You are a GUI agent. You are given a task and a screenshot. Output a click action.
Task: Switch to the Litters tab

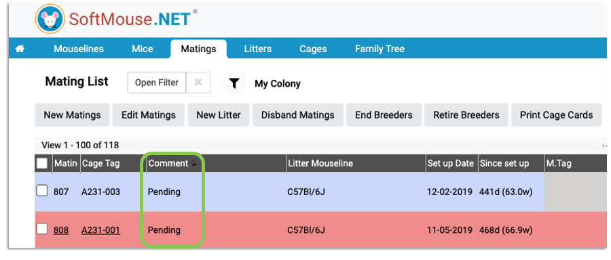pyautogui.click(x=257, y=49)
